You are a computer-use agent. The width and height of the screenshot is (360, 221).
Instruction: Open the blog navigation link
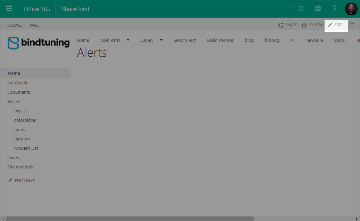point(249,40)
